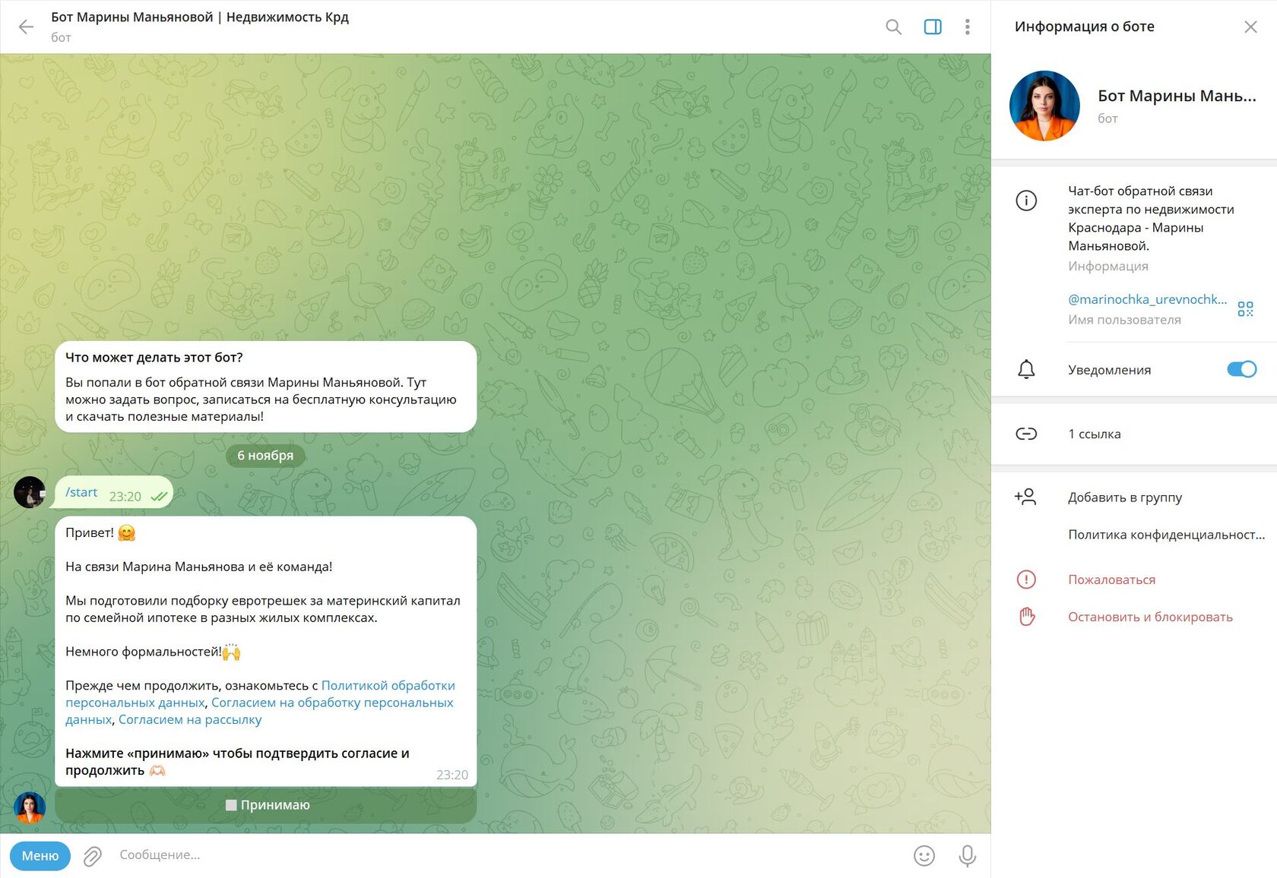This screenshot has width=1277, height=878.
Task: Open the '1 ссылка' shared links row
Action: (1134, 434)
